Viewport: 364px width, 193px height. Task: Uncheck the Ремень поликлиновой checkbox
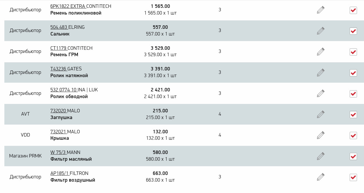pos(353,10)
